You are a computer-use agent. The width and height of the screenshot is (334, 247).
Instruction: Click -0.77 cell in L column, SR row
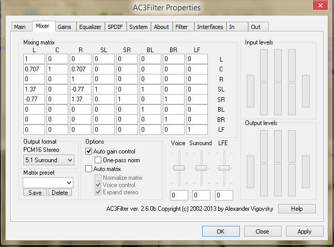(34, 99)
